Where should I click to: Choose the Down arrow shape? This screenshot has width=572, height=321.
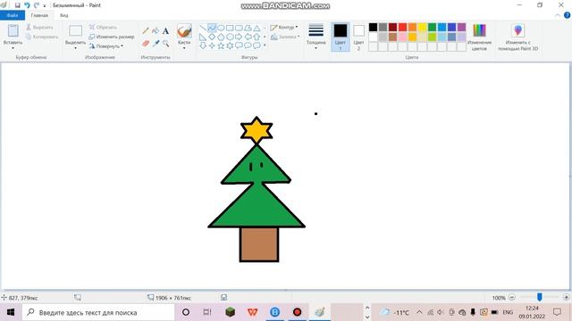pos(203,45)
